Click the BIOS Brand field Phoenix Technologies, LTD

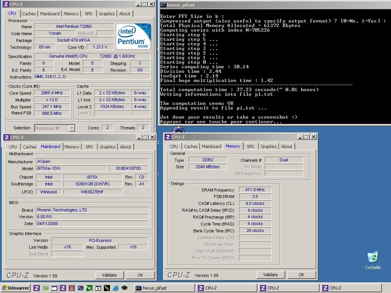point(92,210)
